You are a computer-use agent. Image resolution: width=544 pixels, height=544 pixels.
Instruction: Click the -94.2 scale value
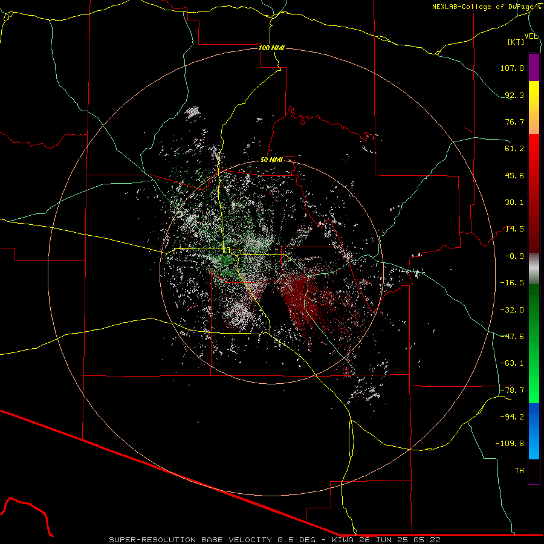512,416
